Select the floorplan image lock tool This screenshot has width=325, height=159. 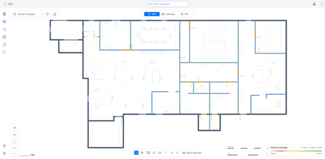point(160,153)
